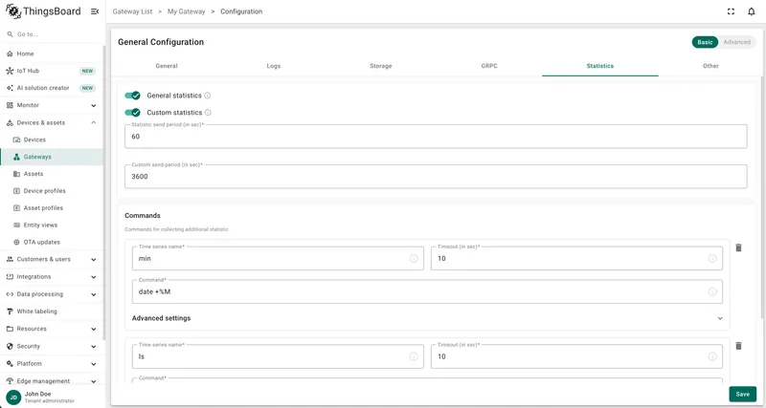Click the Devices icon in sidebar
Screen dimensions: 766x408
coord(16,140)
